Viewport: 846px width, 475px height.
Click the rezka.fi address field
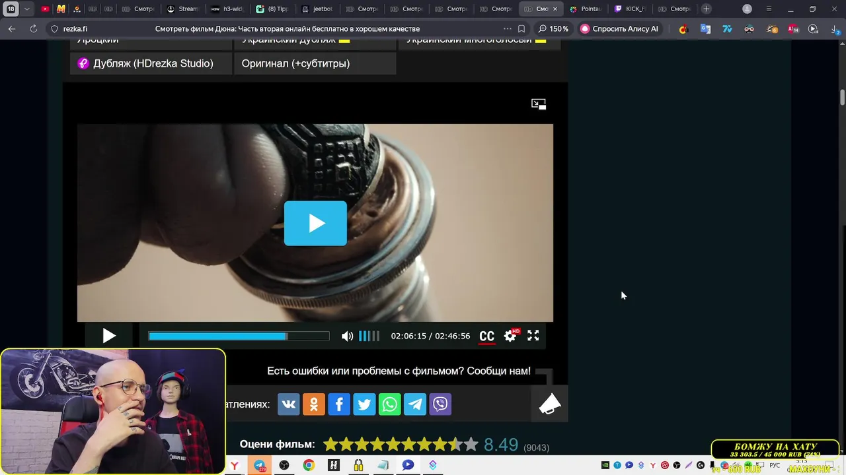[75, 29]
